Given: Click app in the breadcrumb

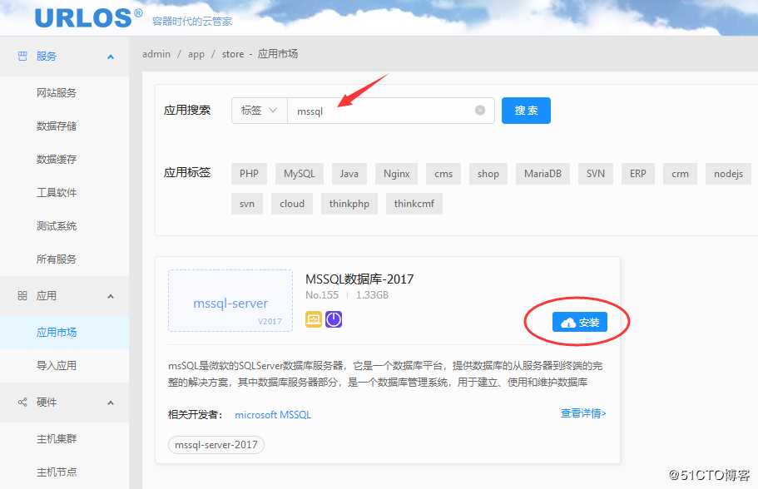Looking at the screenshot, I should 196,54.
